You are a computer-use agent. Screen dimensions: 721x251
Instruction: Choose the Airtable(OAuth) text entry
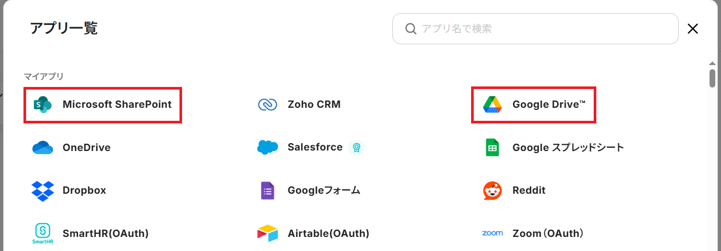tap(328, 233)
